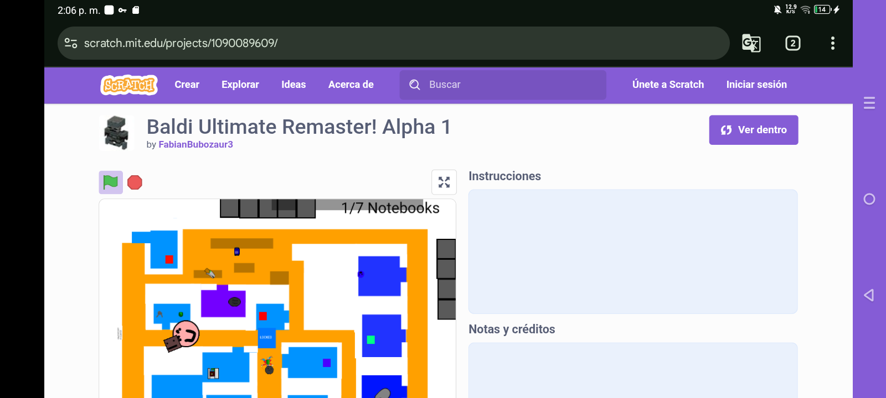Click Únete a Scratch link
Image resolution: width=886 pixels, height=398 pixels.
pyautogui.click(x=668, y=85)
